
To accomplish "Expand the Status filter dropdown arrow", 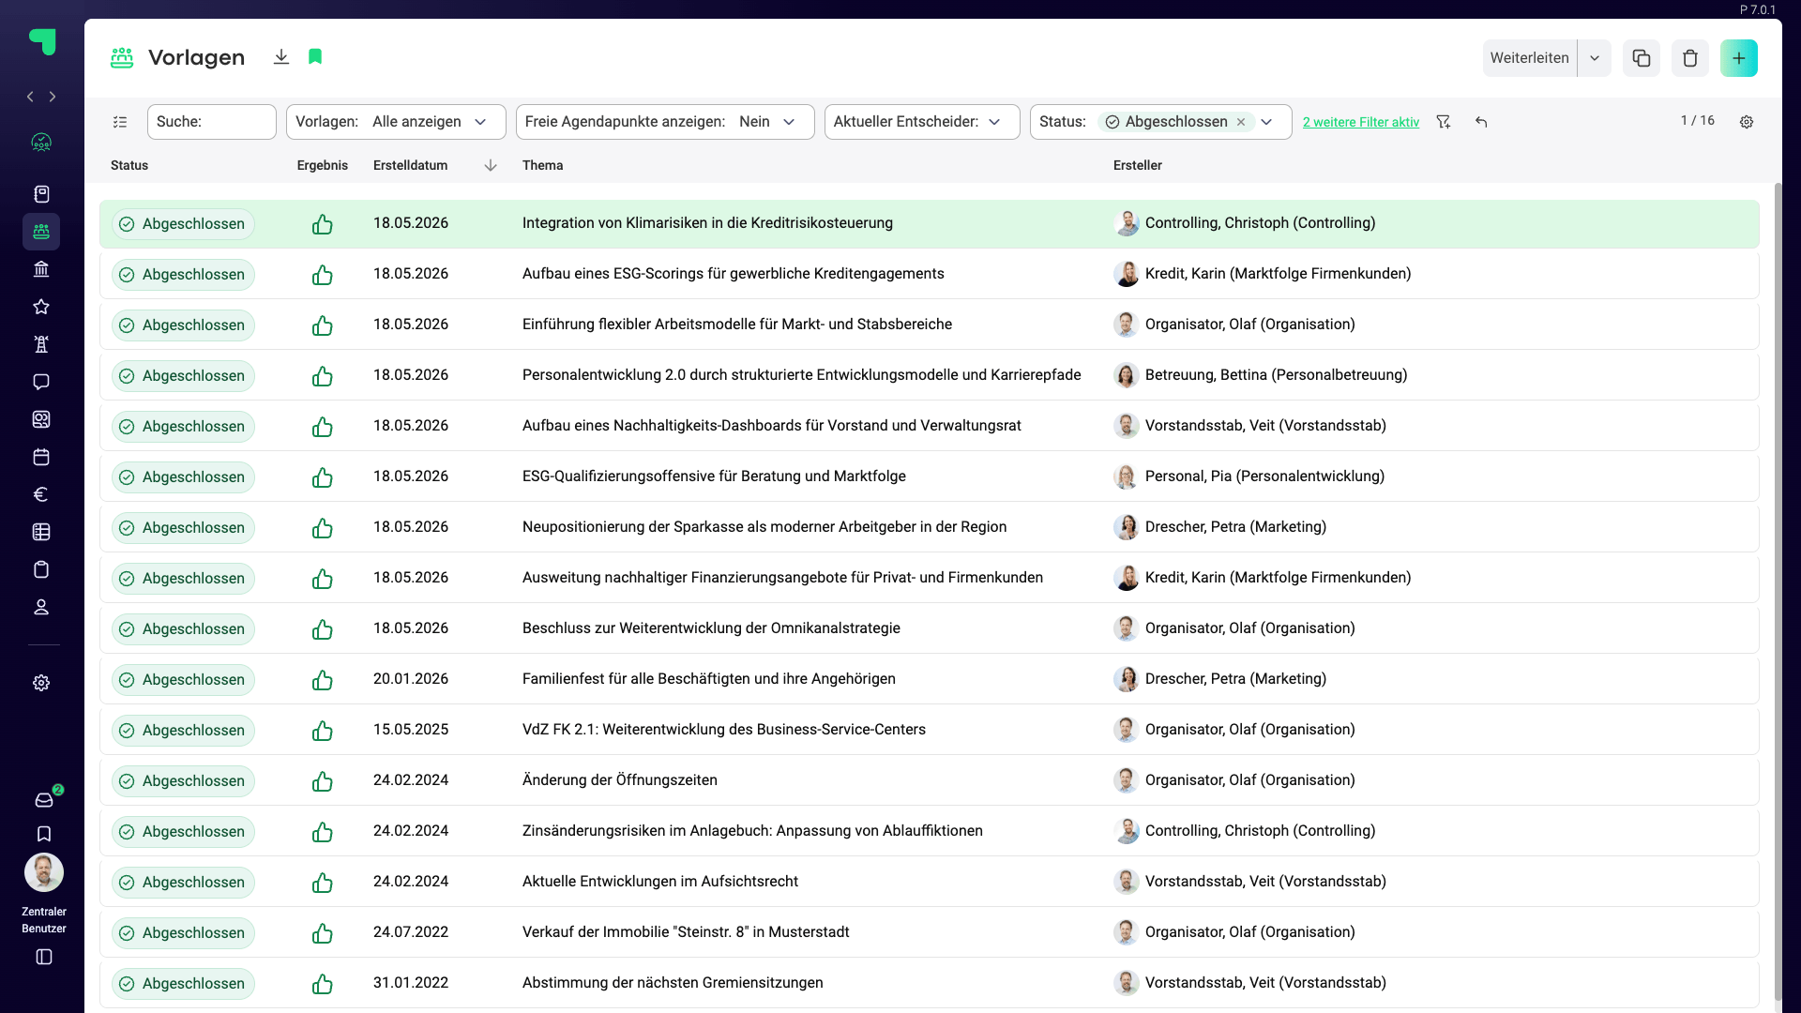I will point(1267,122).
